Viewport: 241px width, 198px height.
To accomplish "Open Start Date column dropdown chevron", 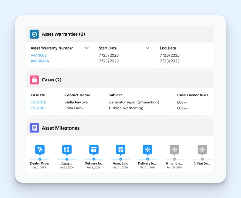I will [x=147, y=48].
